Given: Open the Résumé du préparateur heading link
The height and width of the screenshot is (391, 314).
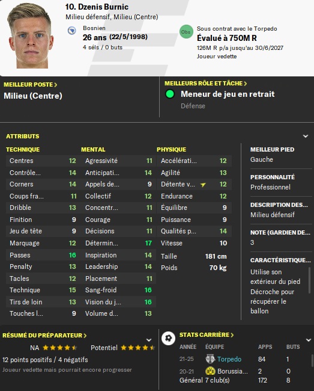Looking at the screenshot, I should click(x=44, y=336).
